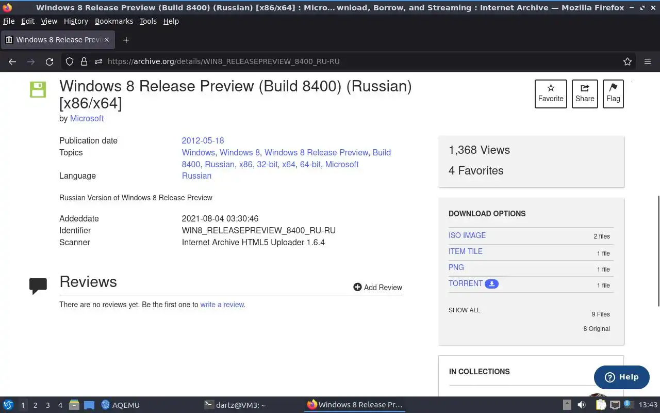Open site permissions icon in address bar

pyautogui.click(x=98, y=61)
